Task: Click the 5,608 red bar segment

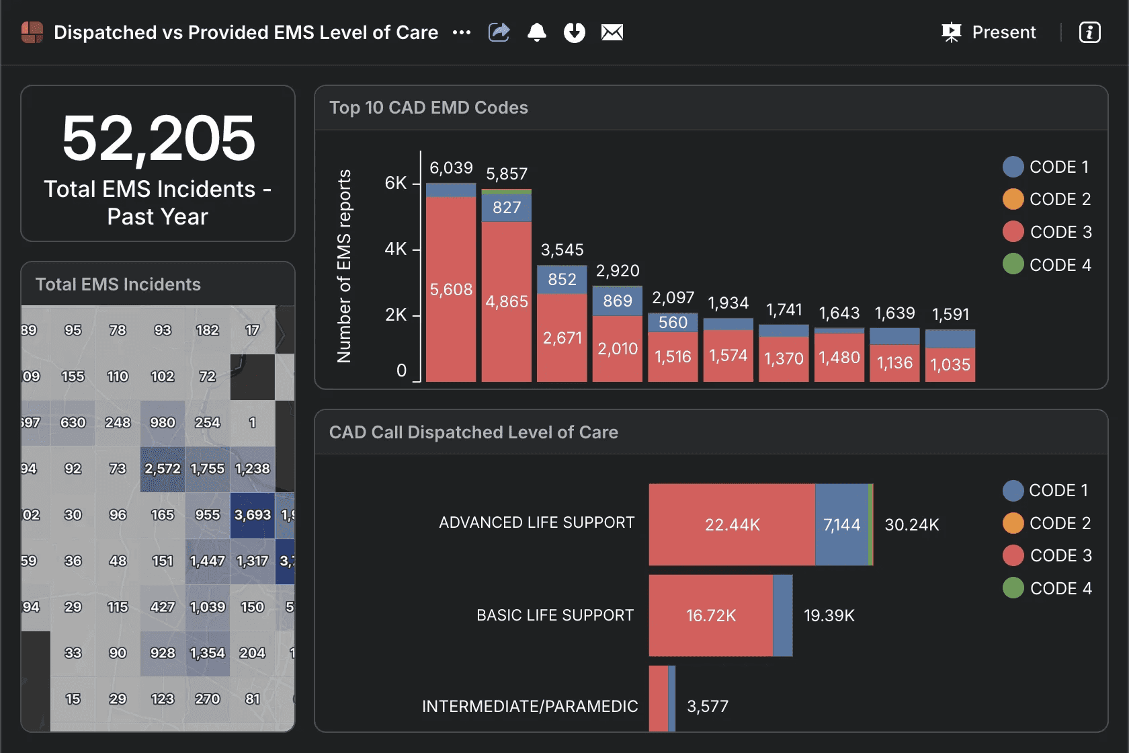Action: 451,290
